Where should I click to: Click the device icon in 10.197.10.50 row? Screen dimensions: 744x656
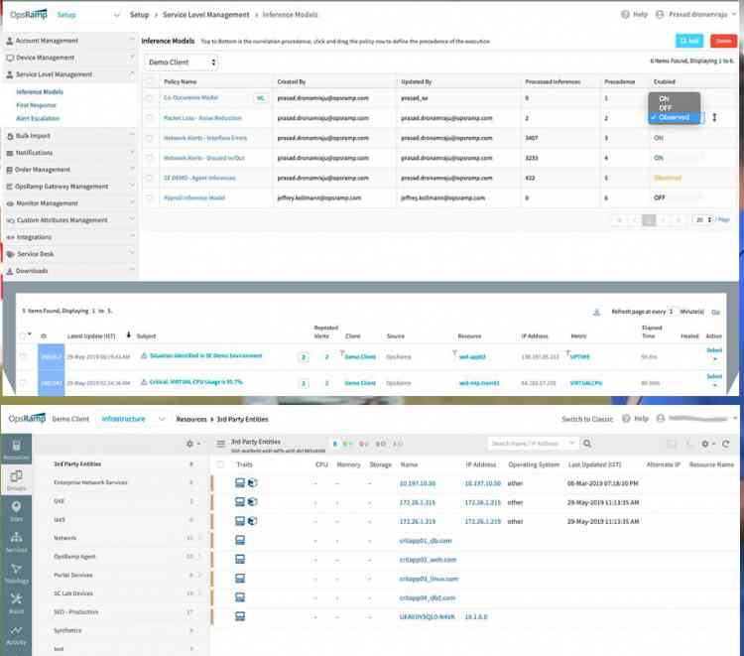[240, 482]
